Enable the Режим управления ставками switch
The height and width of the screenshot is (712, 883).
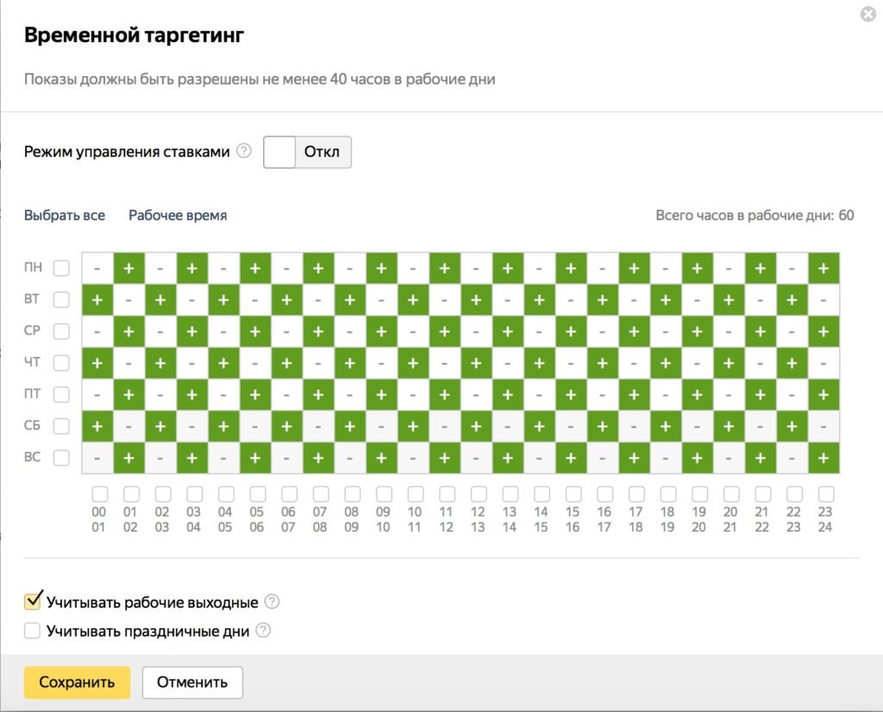(x=279, y=151)
